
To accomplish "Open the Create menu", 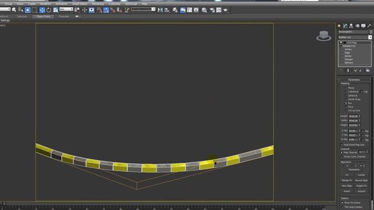I will point(32,4).
